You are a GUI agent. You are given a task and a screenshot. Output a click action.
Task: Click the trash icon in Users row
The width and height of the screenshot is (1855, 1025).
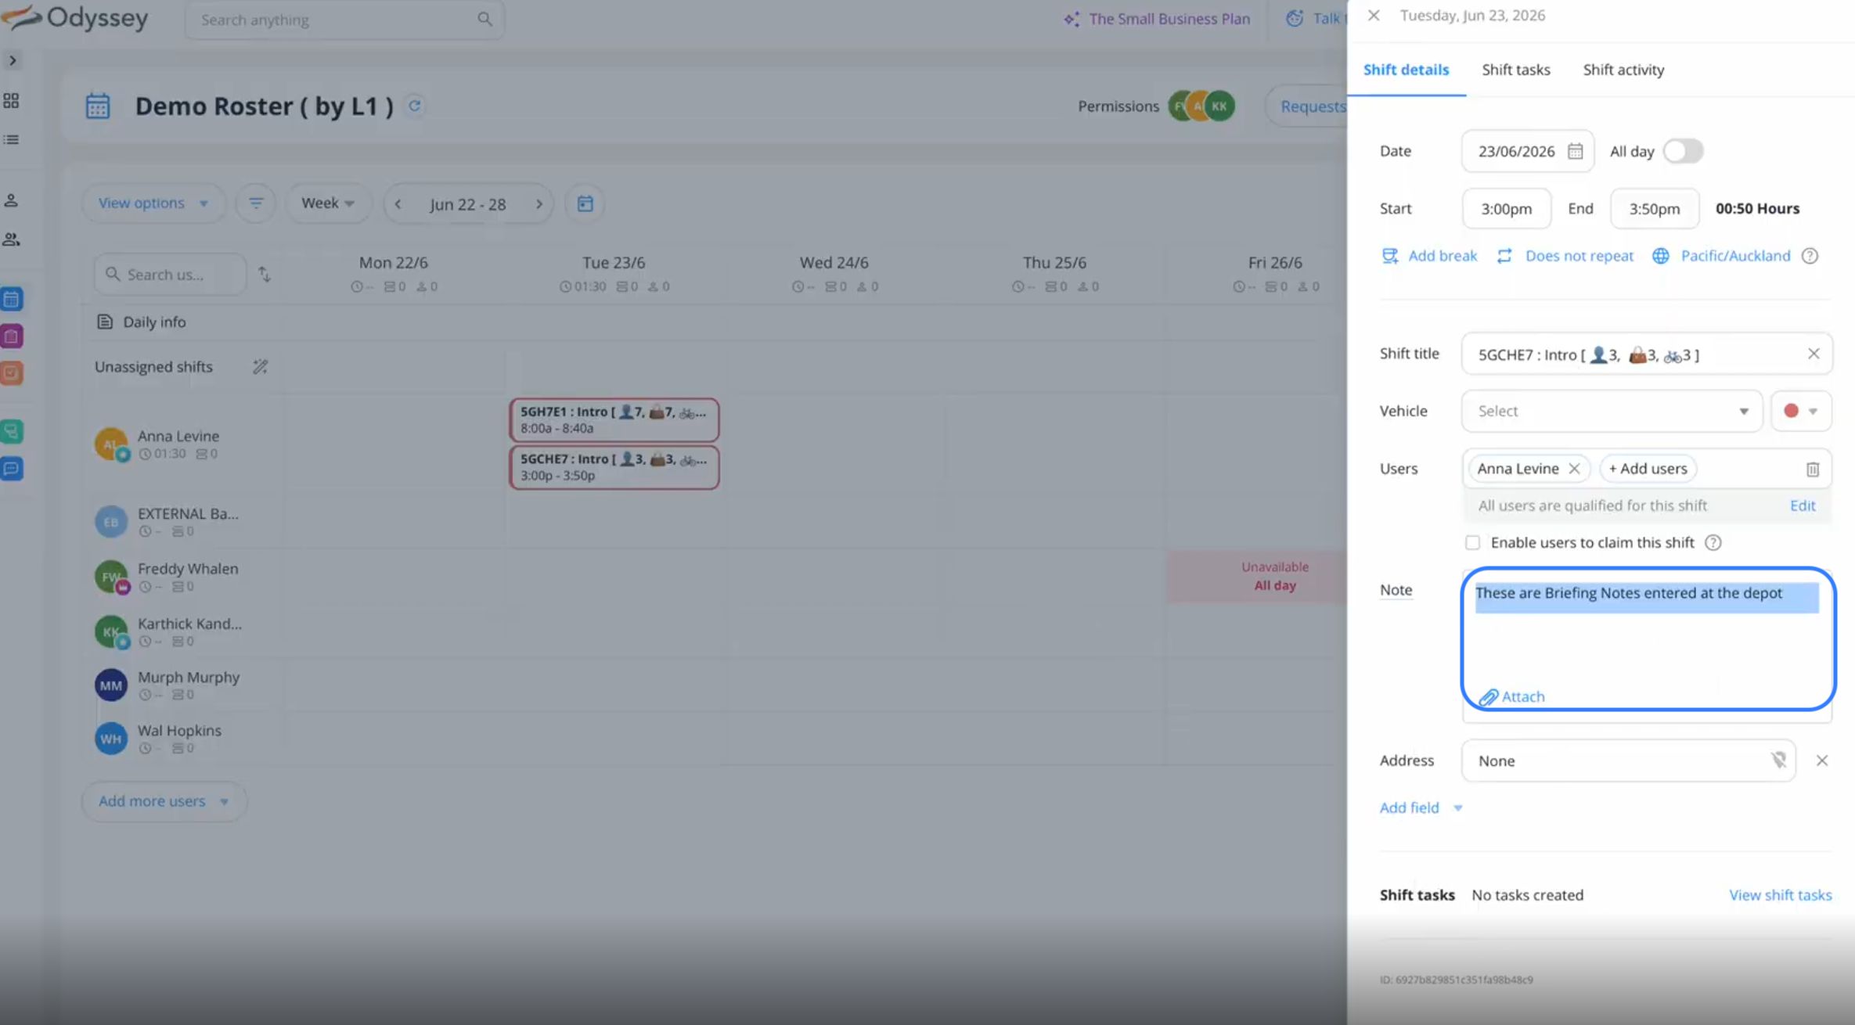(x=1812, y=469)
